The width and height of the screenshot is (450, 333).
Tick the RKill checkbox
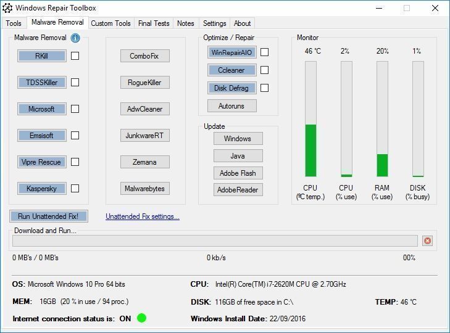(x=75, y=55)
